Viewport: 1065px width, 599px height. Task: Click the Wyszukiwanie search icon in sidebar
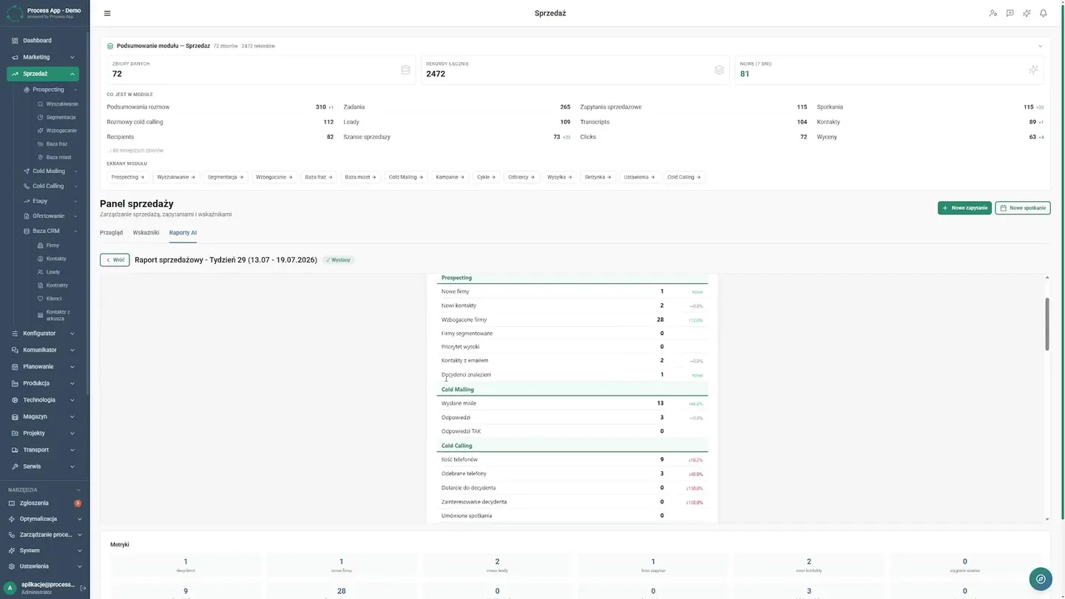41,104
